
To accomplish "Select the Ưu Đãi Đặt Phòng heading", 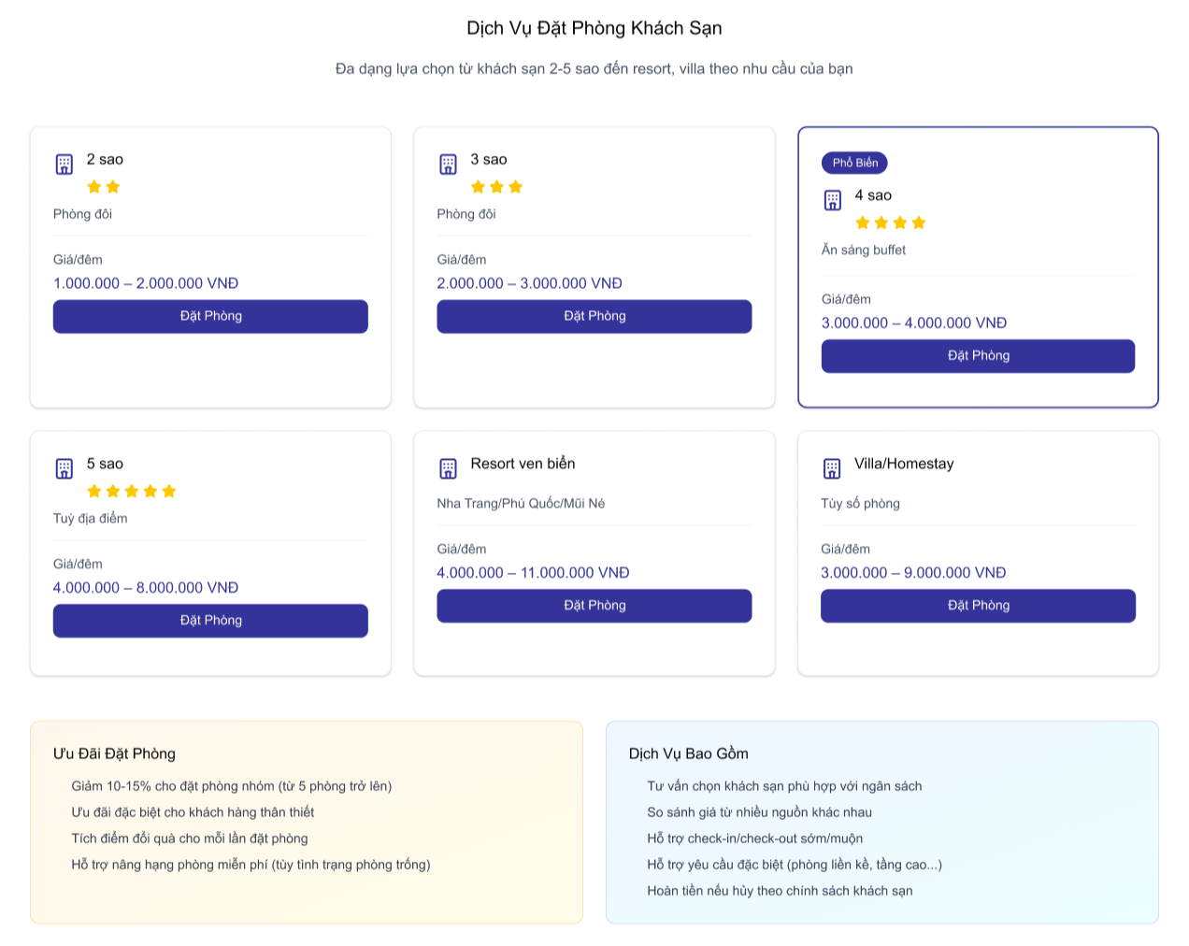I will tap(114, 753).
